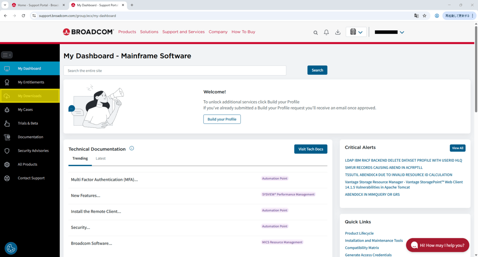Open Compatibility Matrix quick link
Viewport: 478px width, 257px height.
[x=362, y=248]
